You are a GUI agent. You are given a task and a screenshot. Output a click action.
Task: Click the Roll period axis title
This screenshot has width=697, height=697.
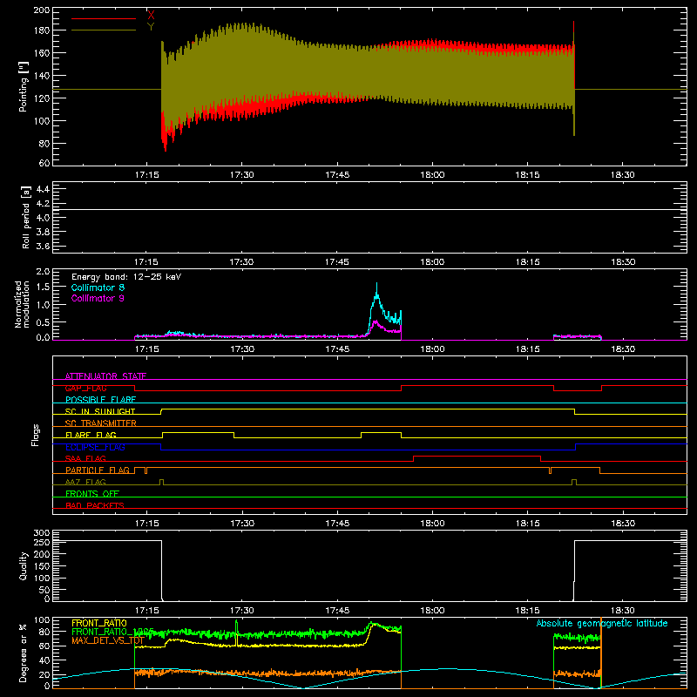pyautogui.click(x=25, y=217)
